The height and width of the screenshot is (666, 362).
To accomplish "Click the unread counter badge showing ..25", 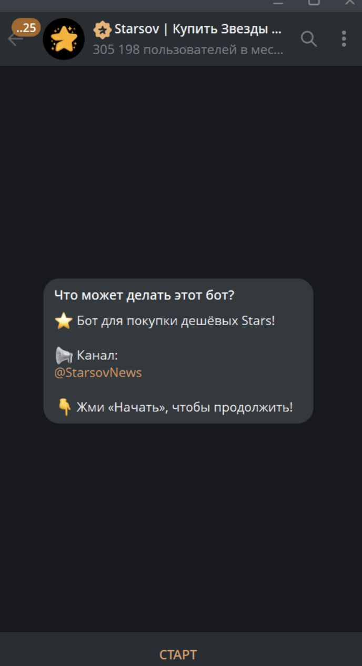I will (26, 27).
